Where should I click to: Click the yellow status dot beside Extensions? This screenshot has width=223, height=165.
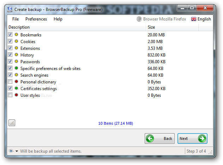point(16,48)
